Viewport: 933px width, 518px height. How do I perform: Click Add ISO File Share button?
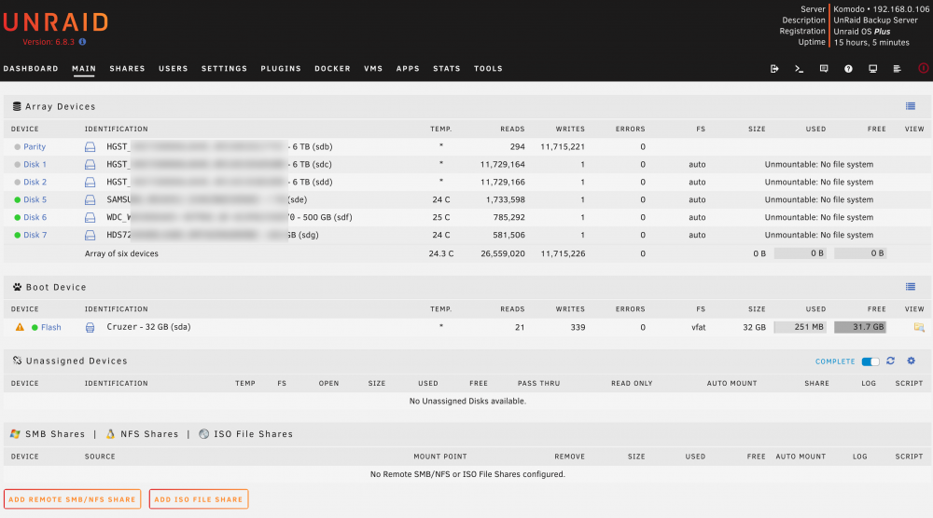[x=199, y=499]
